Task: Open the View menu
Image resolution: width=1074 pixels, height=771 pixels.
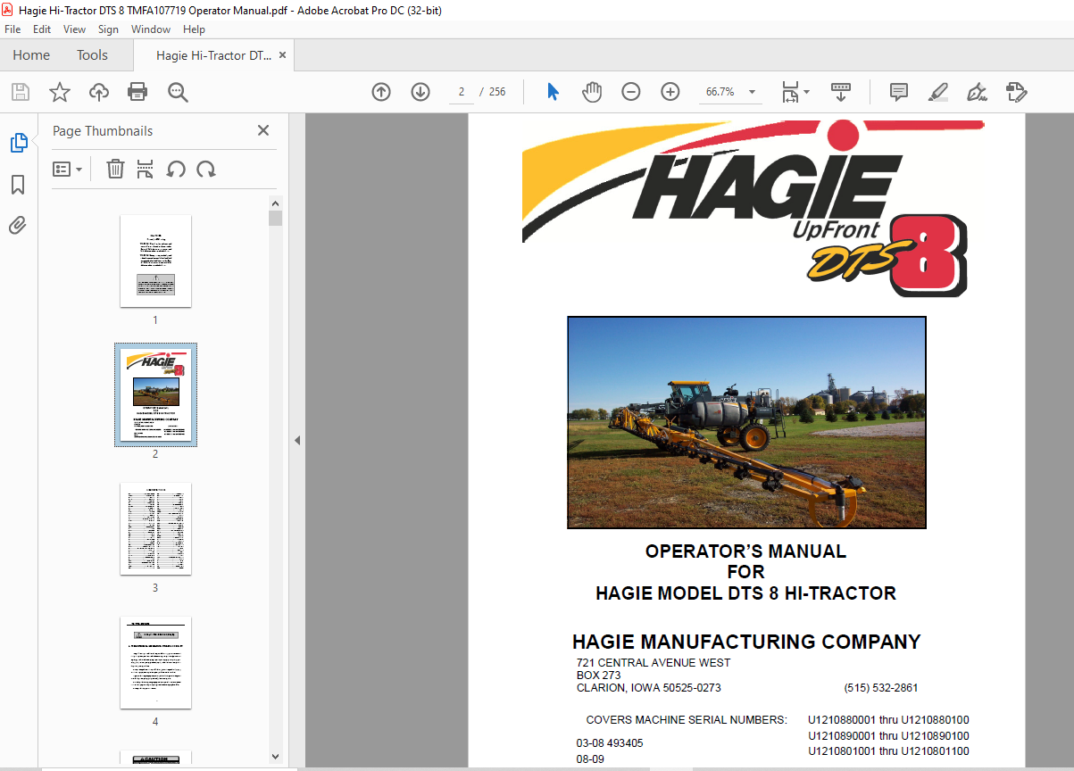Action: pyautogui.click(x=75, y=29)
